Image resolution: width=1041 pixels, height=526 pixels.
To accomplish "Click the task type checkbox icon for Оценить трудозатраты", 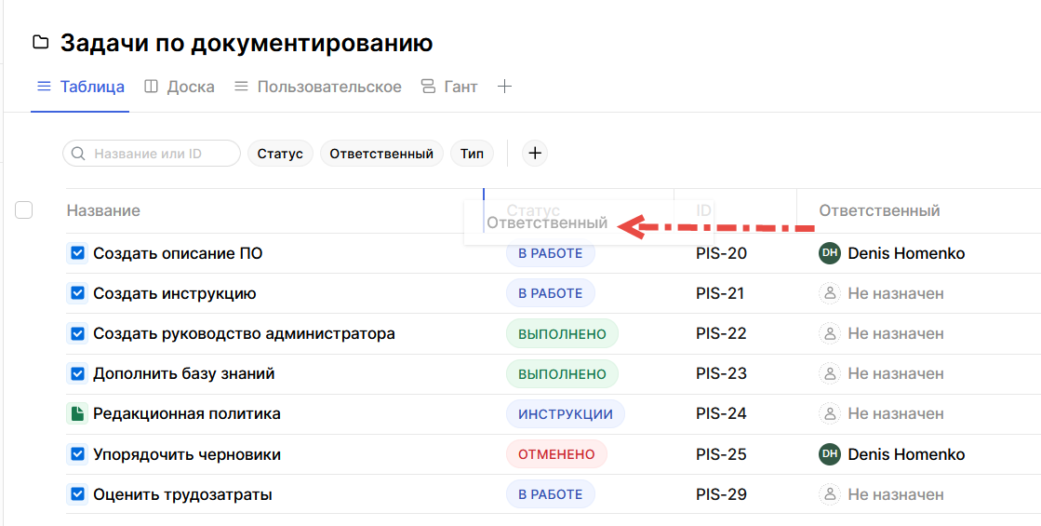I will click(78, 494).
